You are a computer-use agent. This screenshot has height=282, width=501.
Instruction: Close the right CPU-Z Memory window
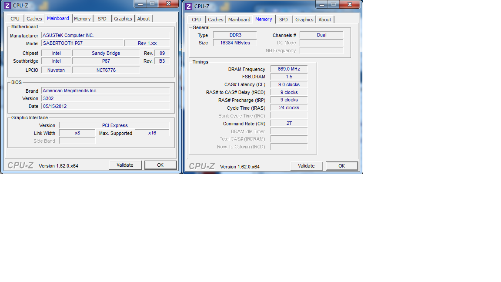[350, 5]
